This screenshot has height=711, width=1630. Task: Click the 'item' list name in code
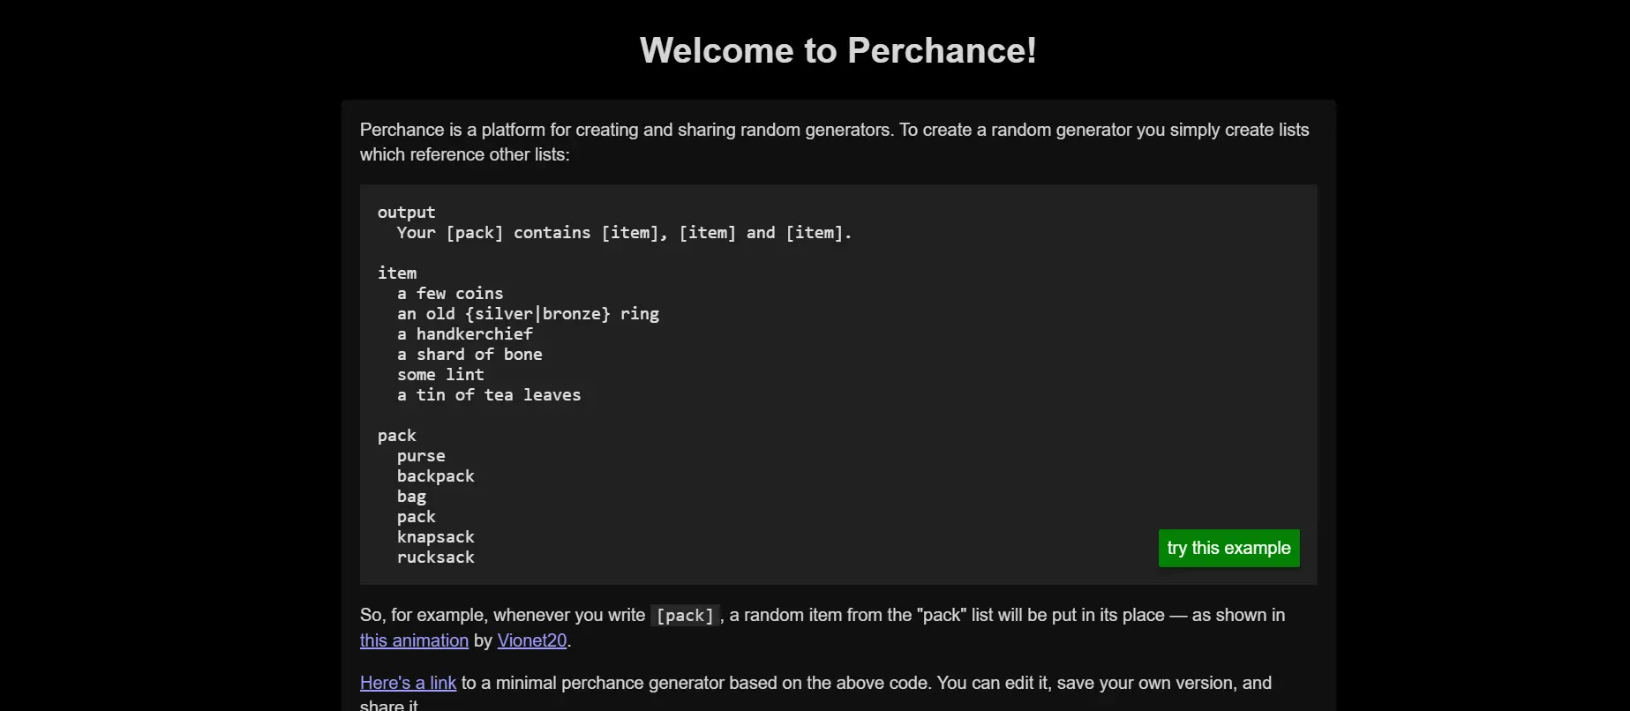(x=397, y=273)
